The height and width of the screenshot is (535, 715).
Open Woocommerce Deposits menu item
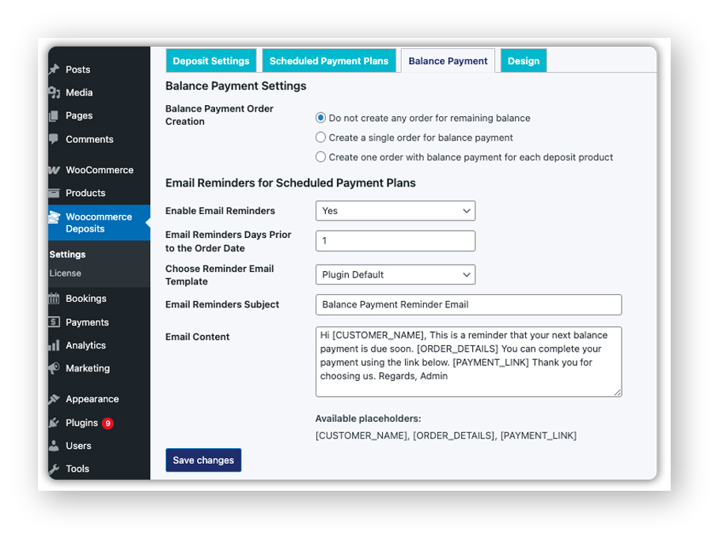tap(99, 223)
